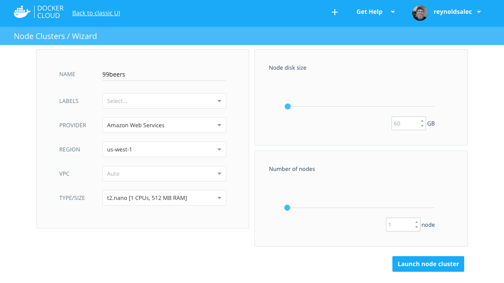Click the Number of nodes slider handle
This screenshot has height=283, width=504.
pyautogui.click(x=287, y=208)
